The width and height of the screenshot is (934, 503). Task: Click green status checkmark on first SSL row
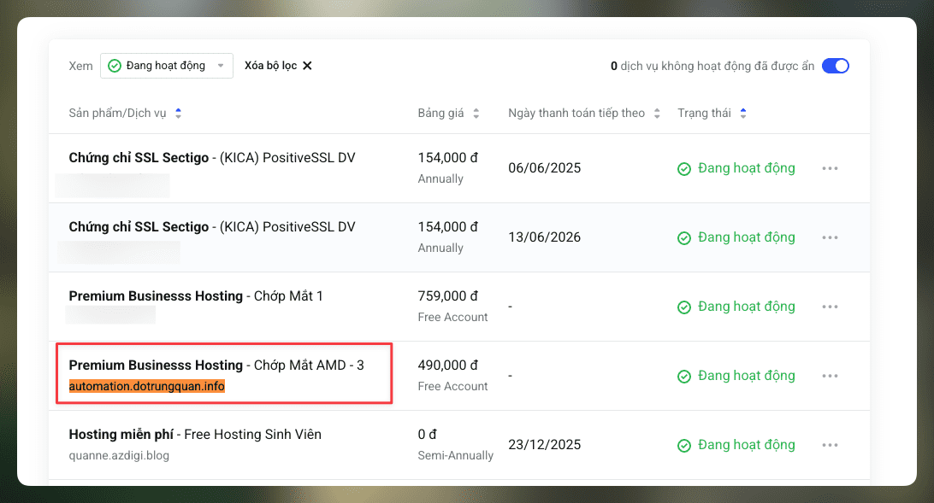(684, 168)
